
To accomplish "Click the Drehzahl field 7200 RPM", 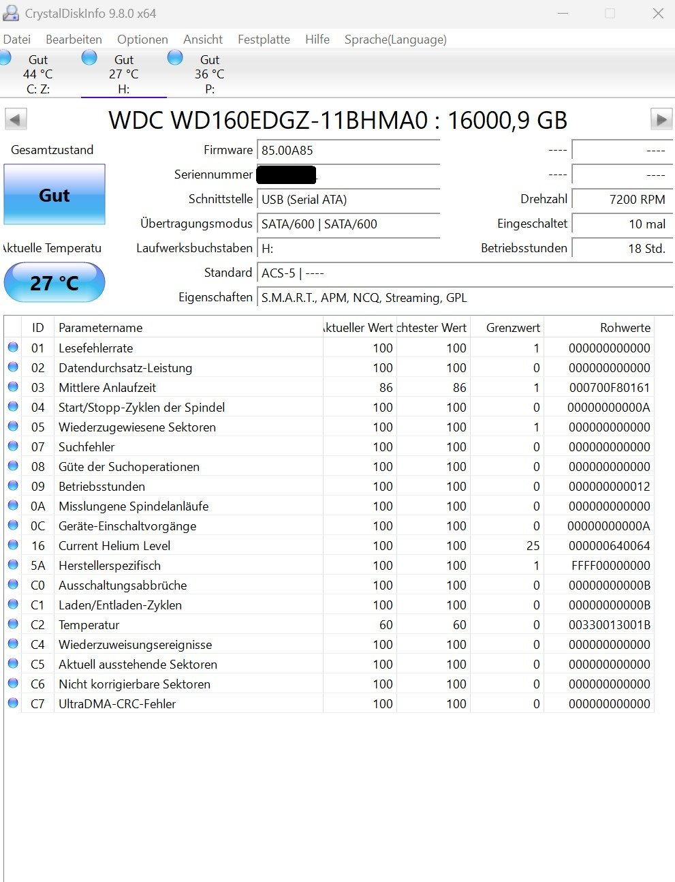I will click(x=623, y=200).
